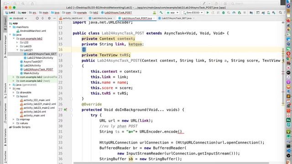292x164 pixels.
Task: Click the Run app play button
Action: (208, 13)
